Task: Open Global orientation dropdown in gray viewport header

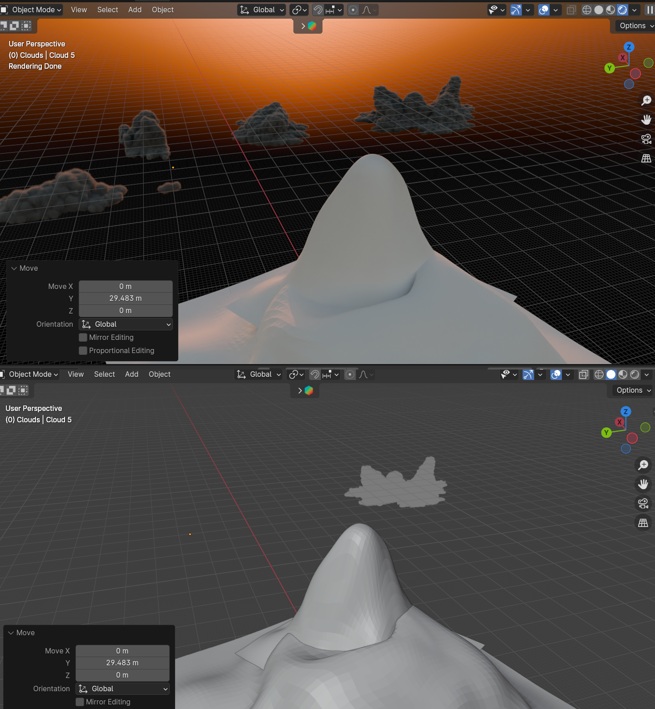Action: click(258, 375)
